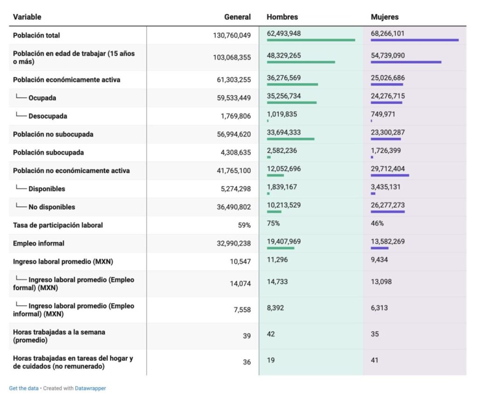Click the purple Mujeres bar for Población total
The width and height of the screenshot is (478, 394).
pyautogui.click(x=415, y=40)
